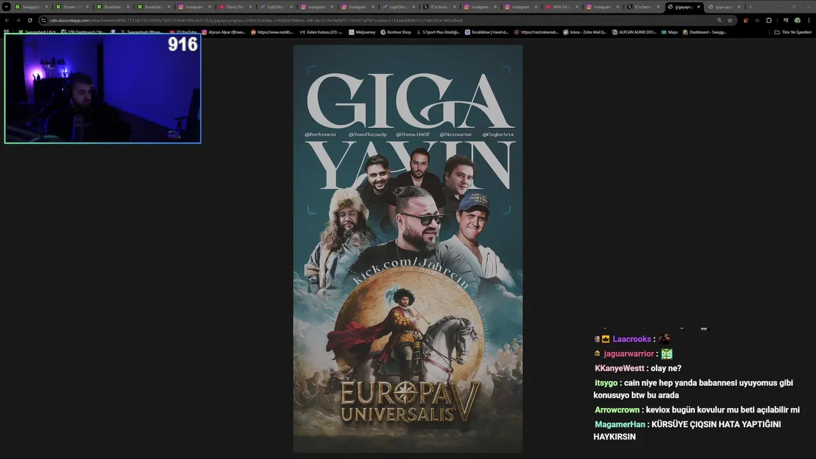Click chat username itsygo
This screenshot has height=459, width=816.
click(606, 383)
